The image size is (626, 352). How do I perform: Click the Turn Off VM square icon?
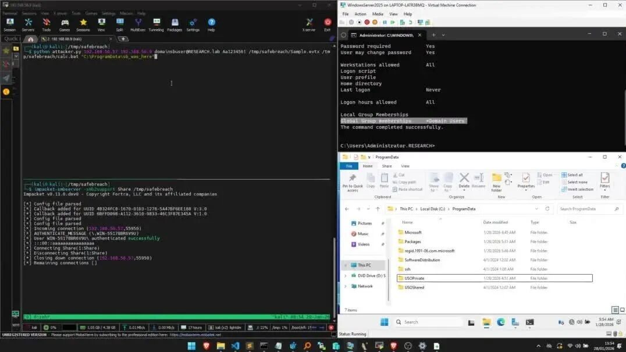click(359, 22)
